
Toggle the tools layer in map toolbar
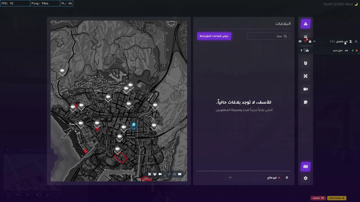150,174
